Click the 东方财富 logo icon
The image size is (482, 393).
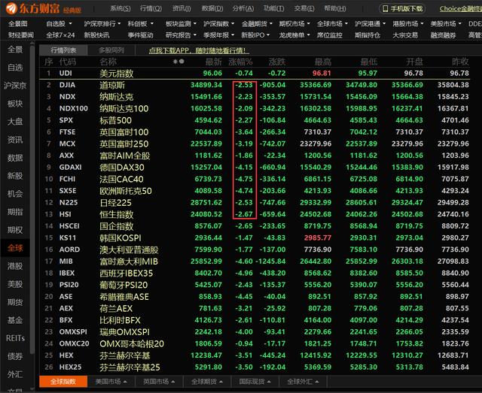(11, 8)
